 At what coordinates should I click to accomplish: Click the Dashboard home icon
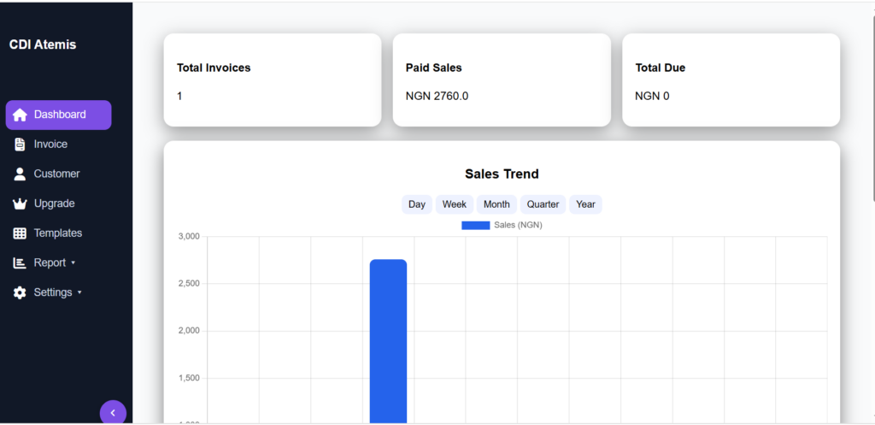20,115
